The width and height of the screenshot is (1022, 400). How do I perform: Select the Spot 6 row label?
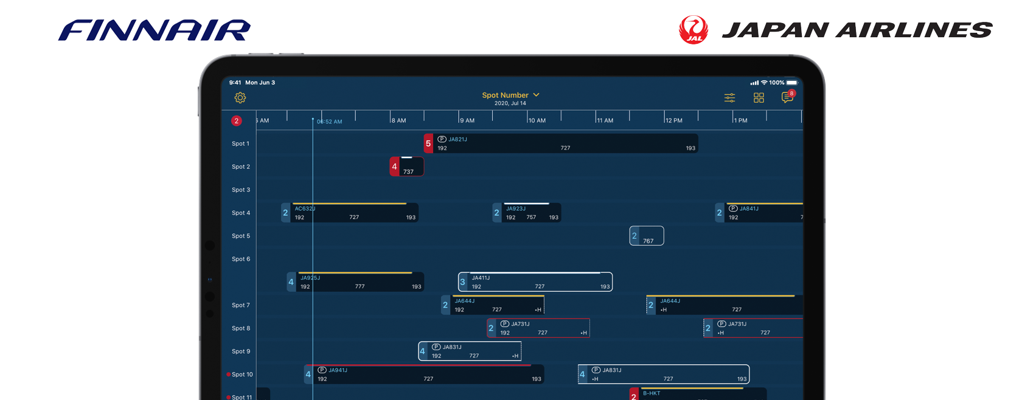[x=240, y=260]
